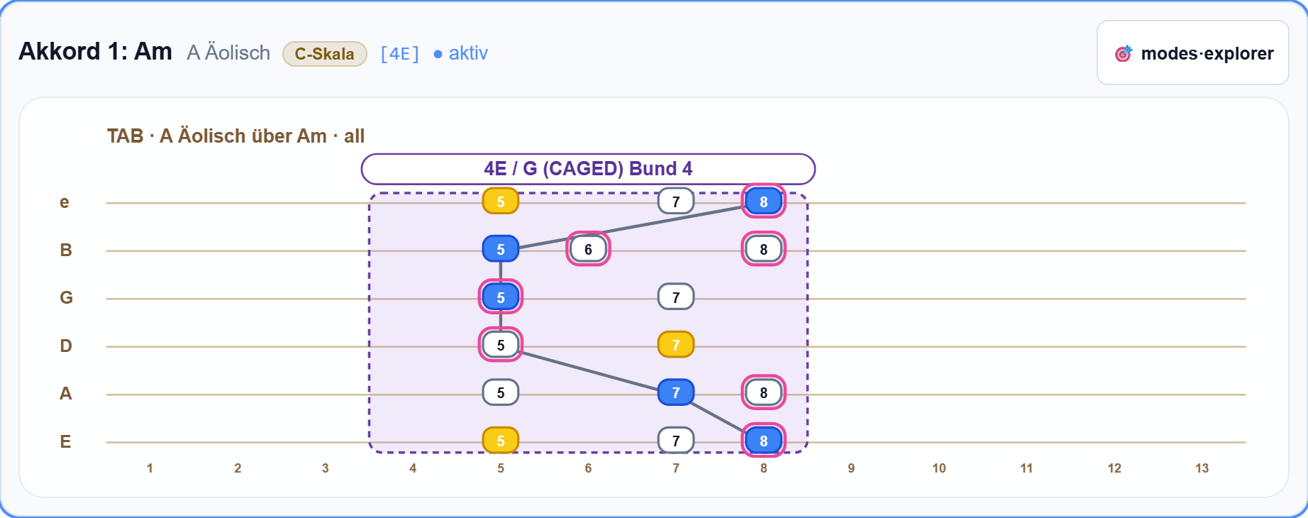Click fret 8 note on A string
Viewport: 1308px width, 518px height.
764,392
